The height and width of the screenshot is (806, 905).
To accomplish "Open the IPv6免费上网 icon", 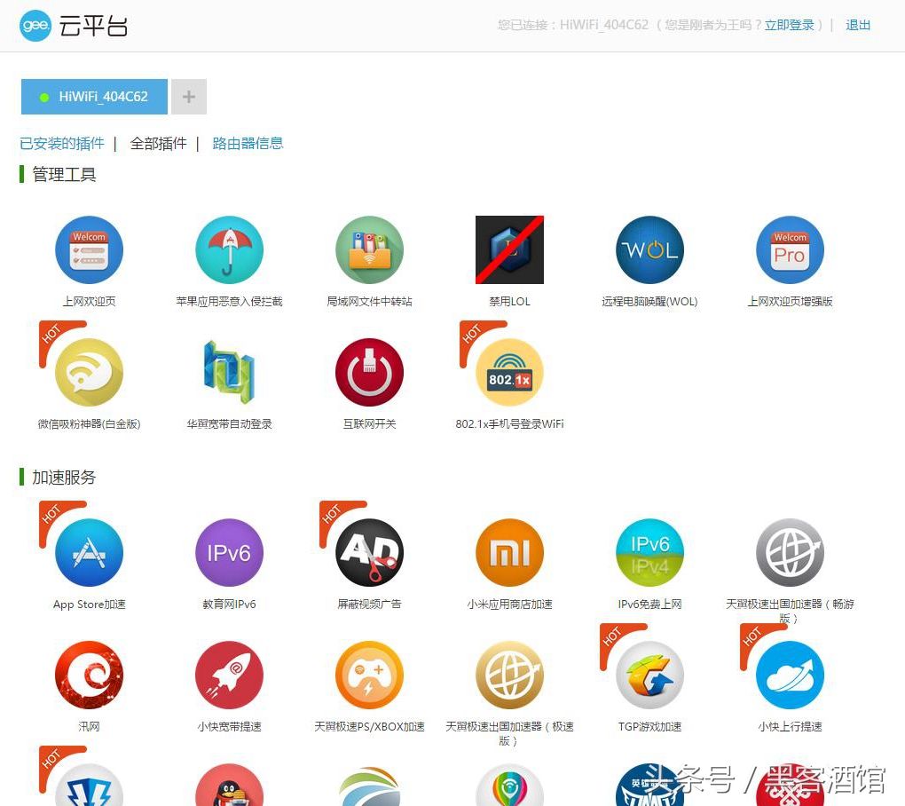I will click(x=649, y=552).
